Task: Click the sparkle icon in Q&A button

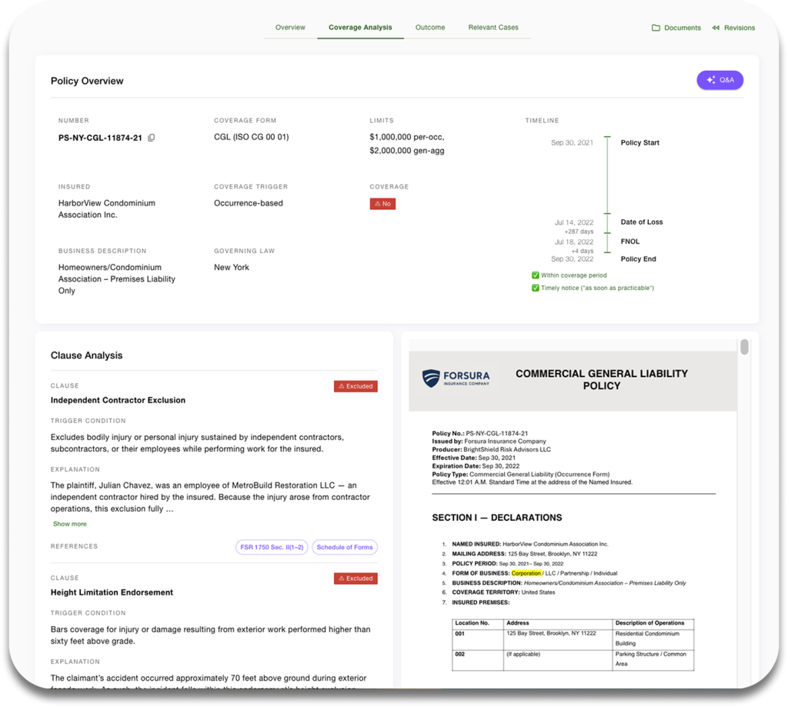Action: point(711,80)
